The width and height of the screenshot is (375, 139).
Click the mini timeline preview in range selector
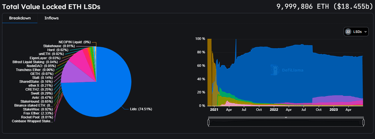(286, 123)
